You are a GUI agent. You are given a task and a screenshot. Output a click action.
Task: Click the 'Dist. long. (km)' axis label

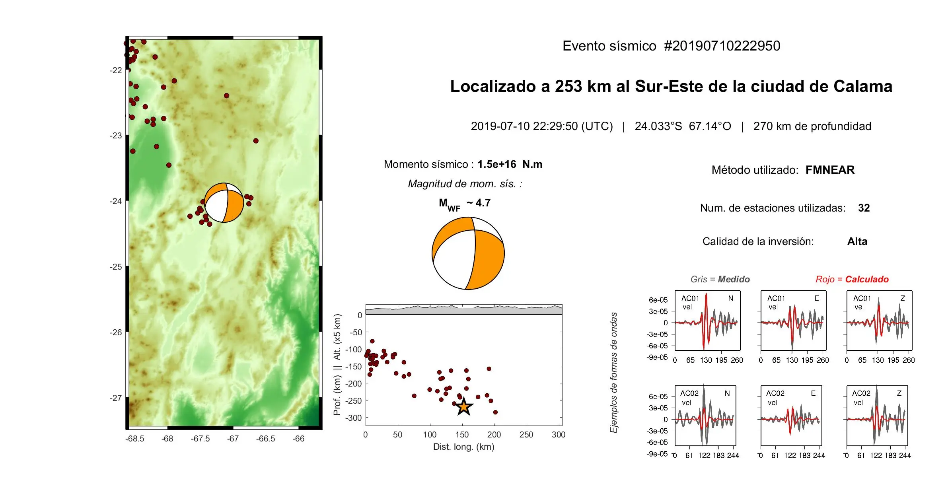pos(464,447)
